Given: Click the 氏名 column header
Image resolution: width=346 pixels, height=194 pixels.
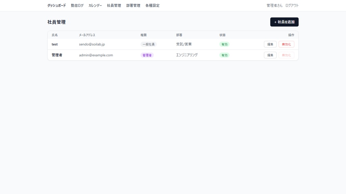Looking at the screenshot, I should (x=54, y=35).
